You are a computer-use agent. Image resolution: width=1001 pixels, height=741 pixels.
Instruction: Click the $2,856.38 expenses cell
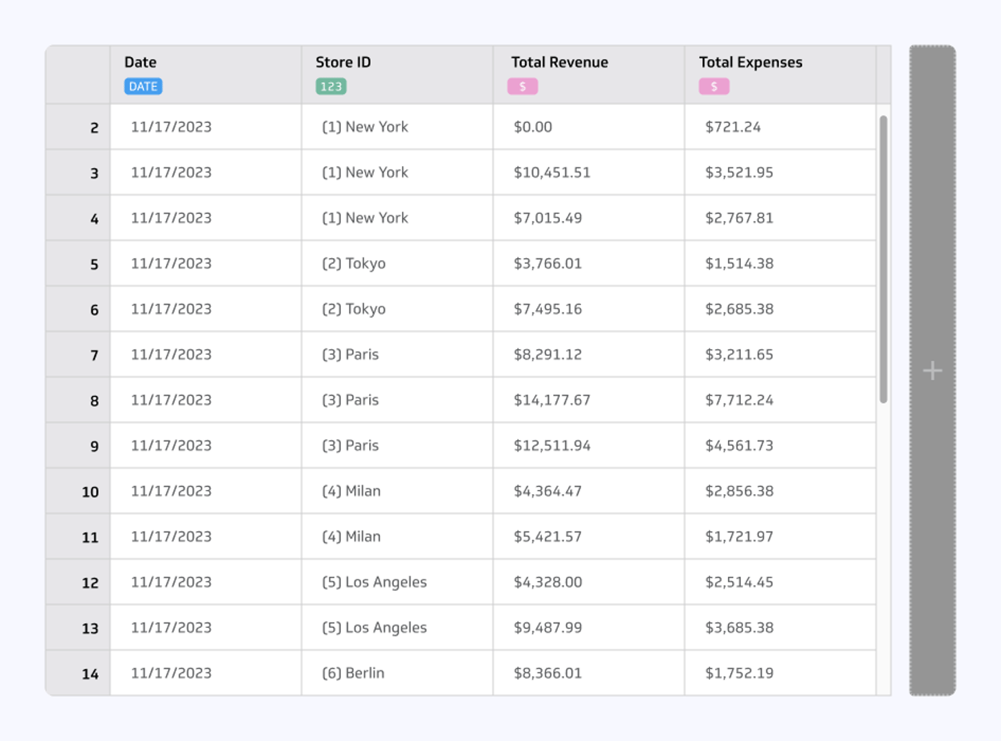click(780, 491)
